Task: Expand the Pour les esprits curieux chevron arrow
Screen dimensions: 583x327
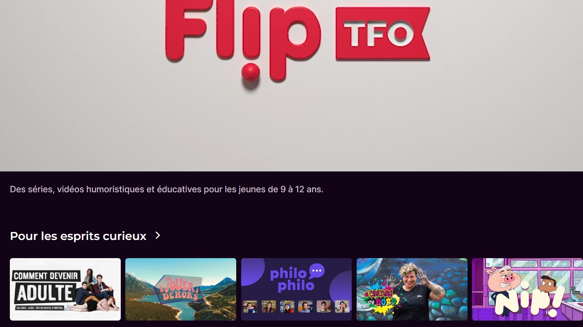Action: (x=158, y=235)
